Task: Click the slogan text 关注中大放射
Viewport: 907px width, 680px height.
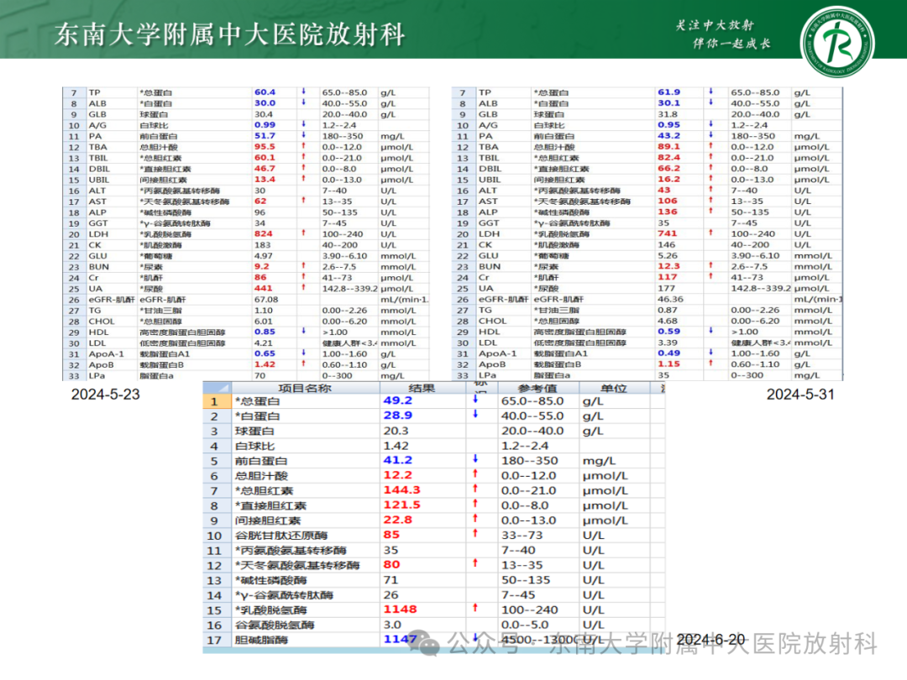Action: tap(715, 25)
